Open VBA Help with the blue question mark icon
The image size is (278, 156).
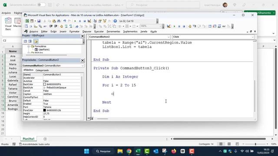click(115, 21)
